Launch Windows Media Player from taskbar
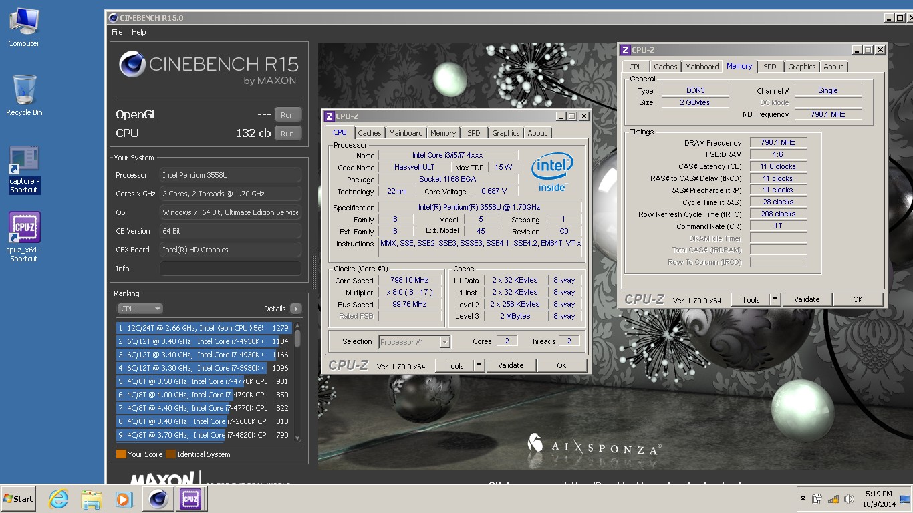Screen dimensions: 913x513 (124, 499)
